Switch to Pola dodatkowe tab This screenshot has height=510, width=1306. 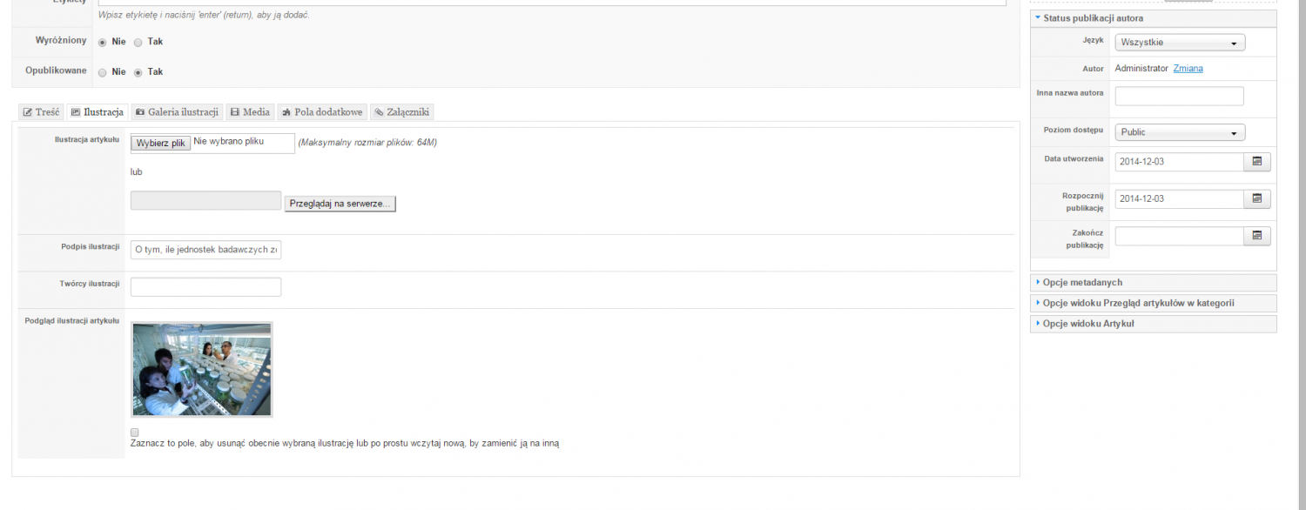[322, 112]
